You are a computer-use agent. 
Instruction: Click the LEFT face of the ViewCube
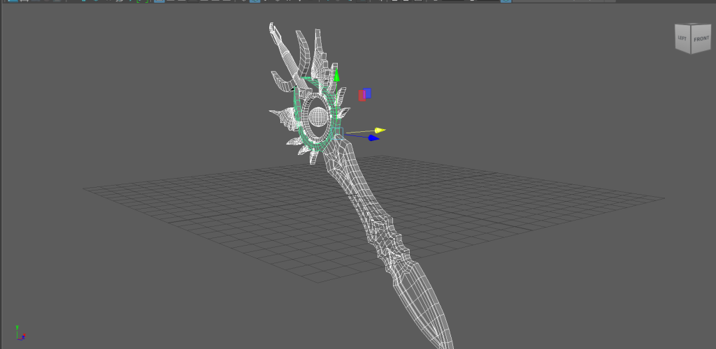[x=682, y=40]
